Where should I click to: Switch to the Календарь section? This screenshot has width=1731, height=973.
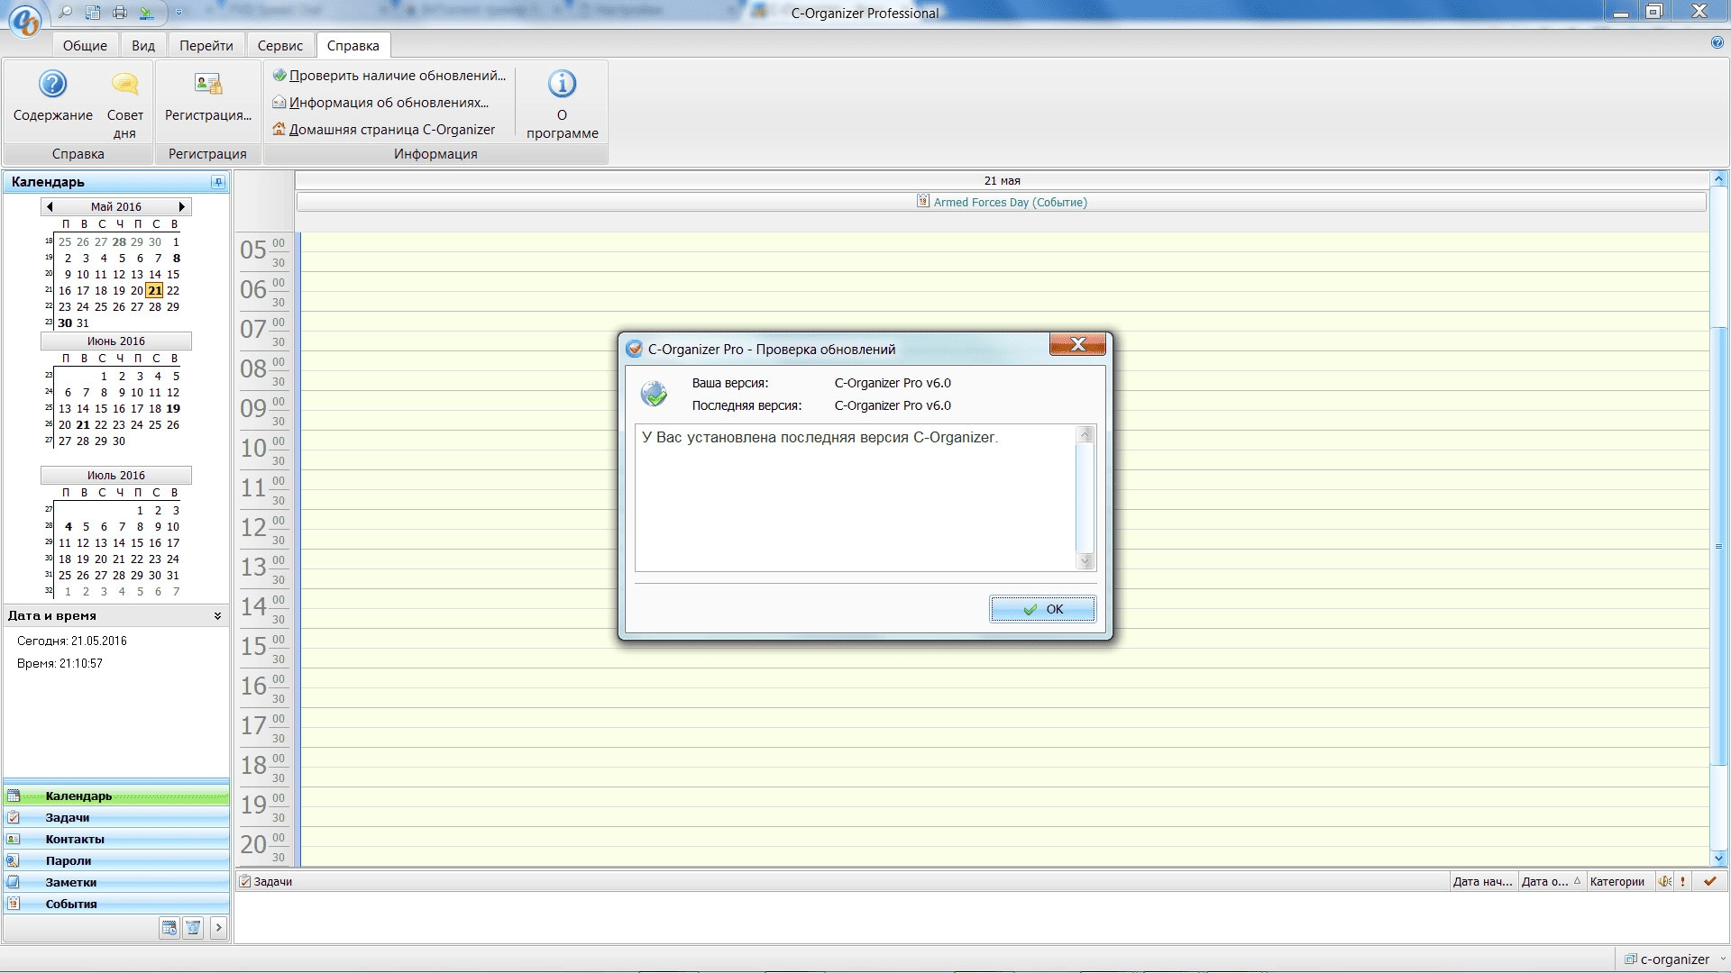tap(116, 796)
